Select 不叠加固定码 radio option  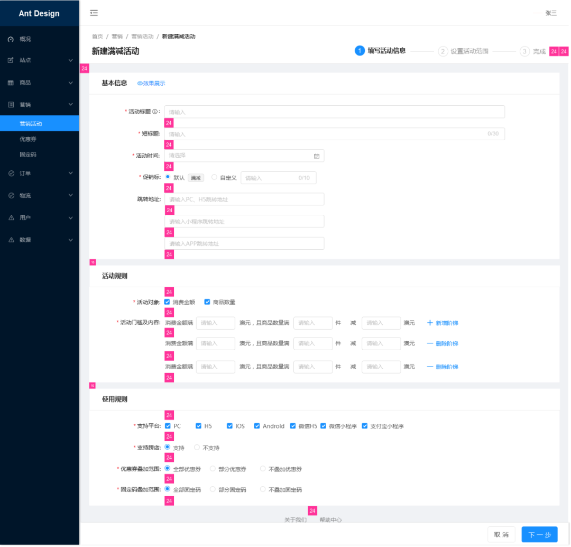click(263, 489)
